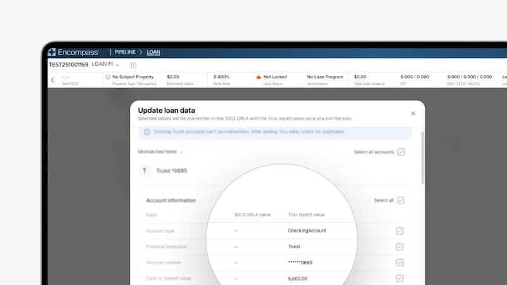Viewport: 507px width, 285px height.
Task: Click the Truv report value column header
Action: (306, 215)
